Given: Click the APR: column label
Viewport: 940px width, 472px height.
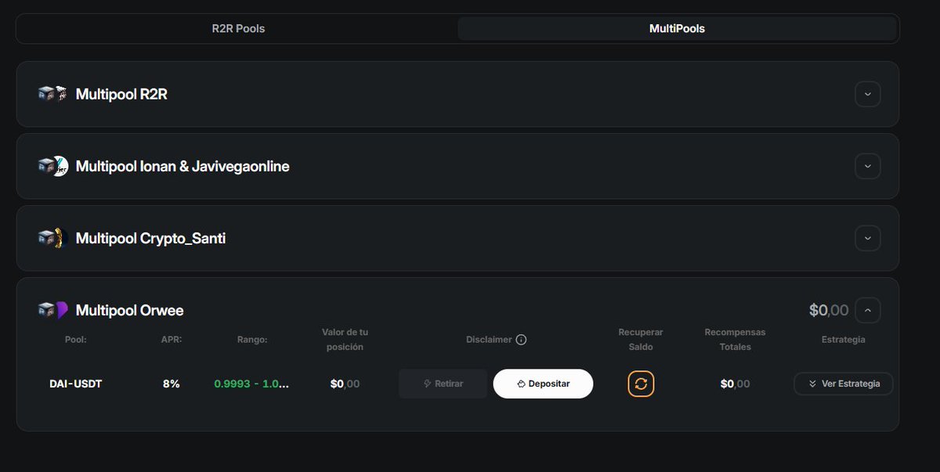Looking at the screenshot, I should (x=170, y=340).
